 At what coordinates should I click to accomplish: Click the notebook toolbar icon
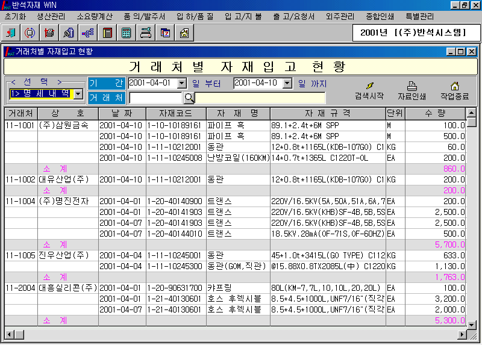[x=107, y=33]
